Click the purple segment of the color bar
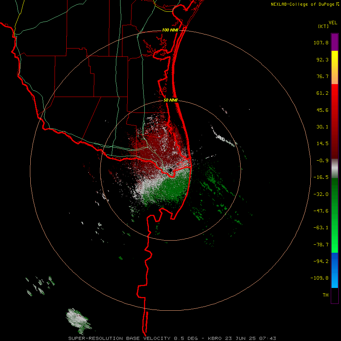This screenshot has width=341, height=341. point(335,42)
